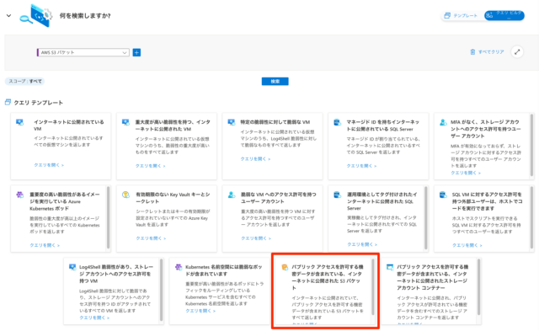Open query for 脆弱な VM へのアクセス許可 card
Screen dimensions: 539x331
pos(256,238)
